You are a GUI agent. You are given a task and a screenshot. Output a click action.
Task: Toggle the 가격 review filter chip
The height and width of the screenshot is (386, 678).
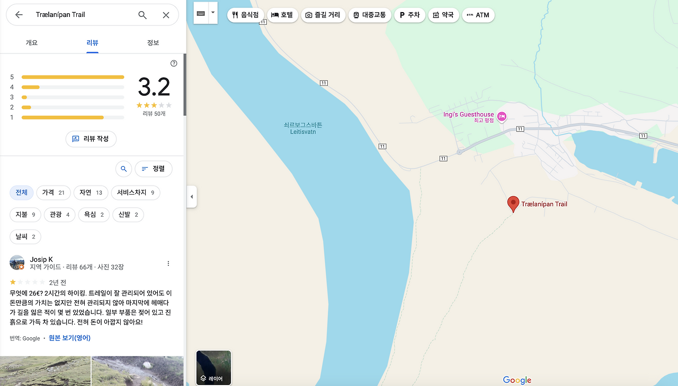53,192
